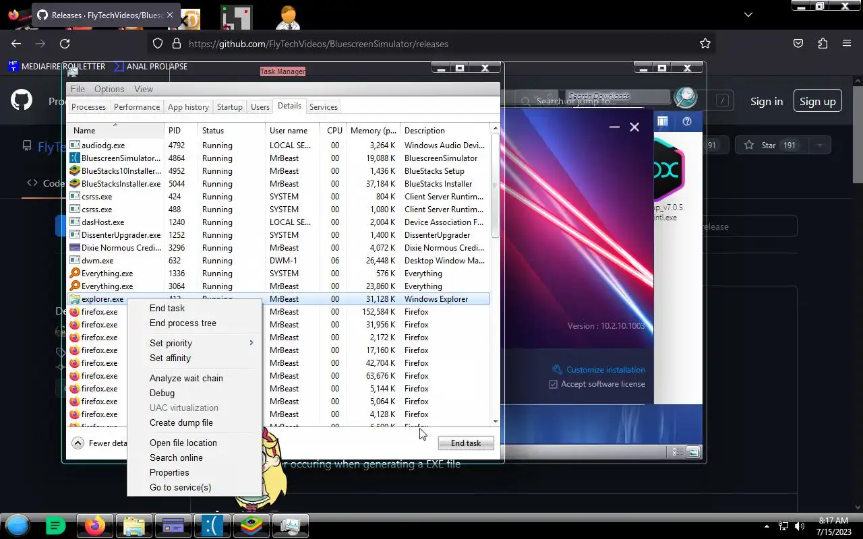The width and height of the screenshot is (863, 539).
Task: Bookmark this page with the star
Action: (x=705, y=44)
